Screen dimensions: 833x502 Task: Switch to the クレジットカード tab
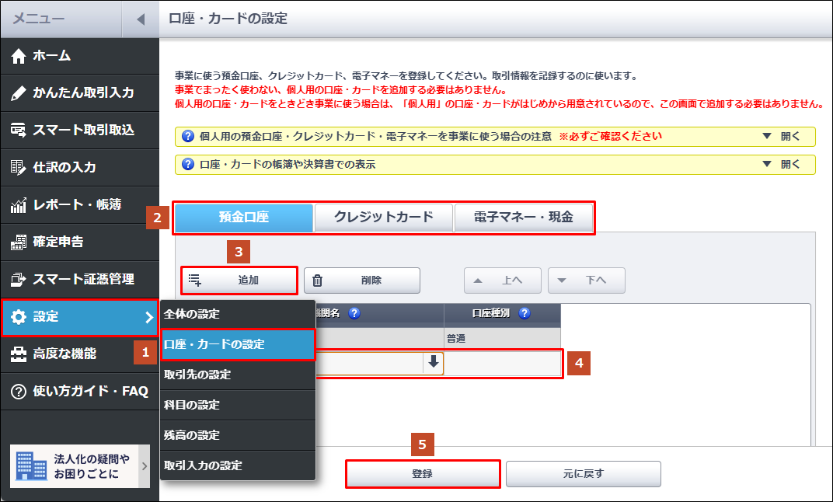click(383, 218)
